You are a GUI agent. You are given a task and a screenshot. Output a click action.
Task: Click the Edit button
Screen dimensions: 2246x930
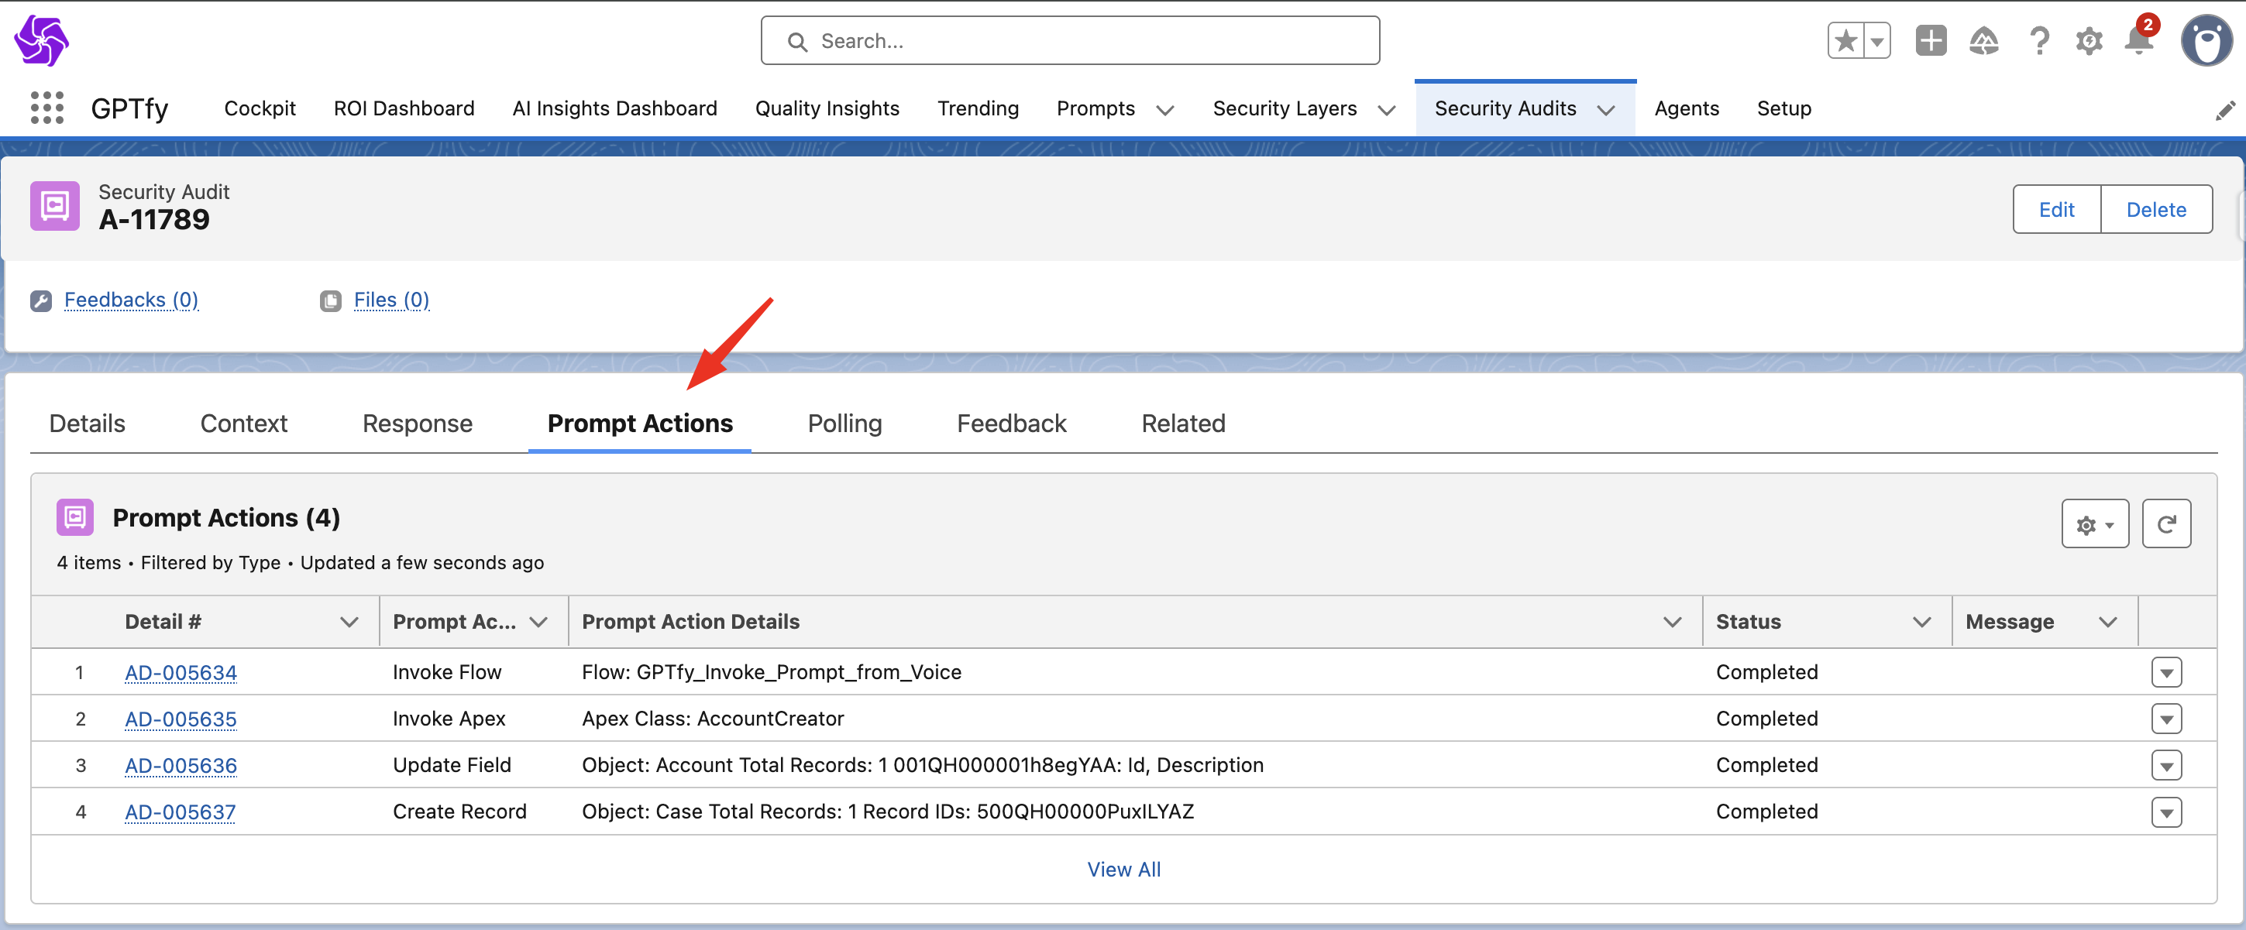(x=2056, y=209)
